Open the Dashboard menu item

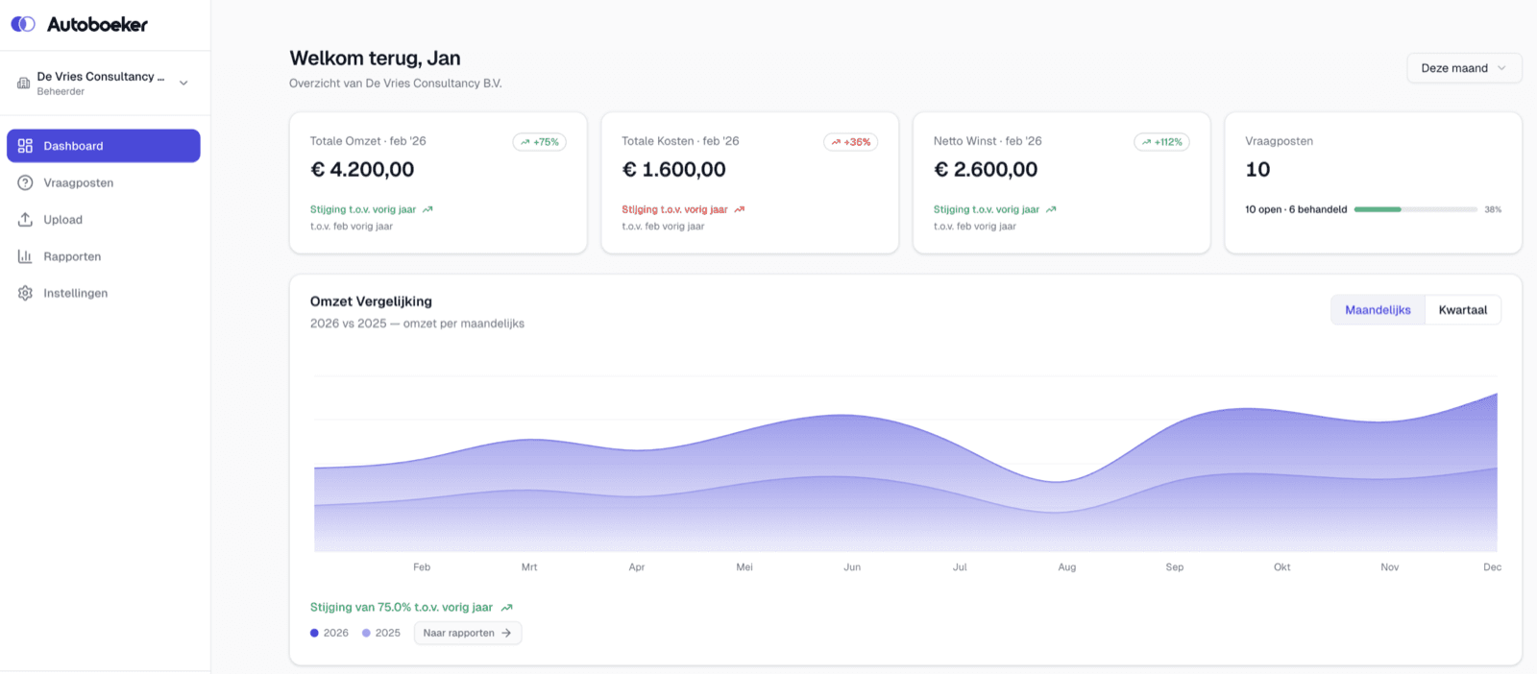104,146
